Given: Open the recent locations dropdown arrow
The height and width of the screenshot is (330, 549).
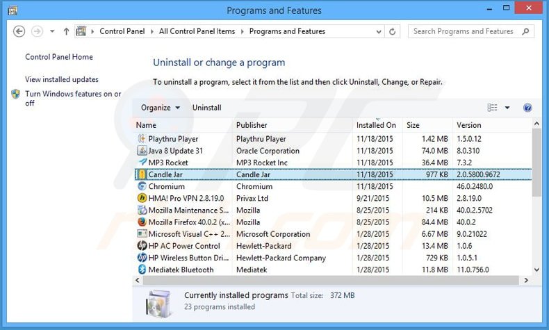Looking at the screenshot, I should pyautogui.click(x=52, y=31).
